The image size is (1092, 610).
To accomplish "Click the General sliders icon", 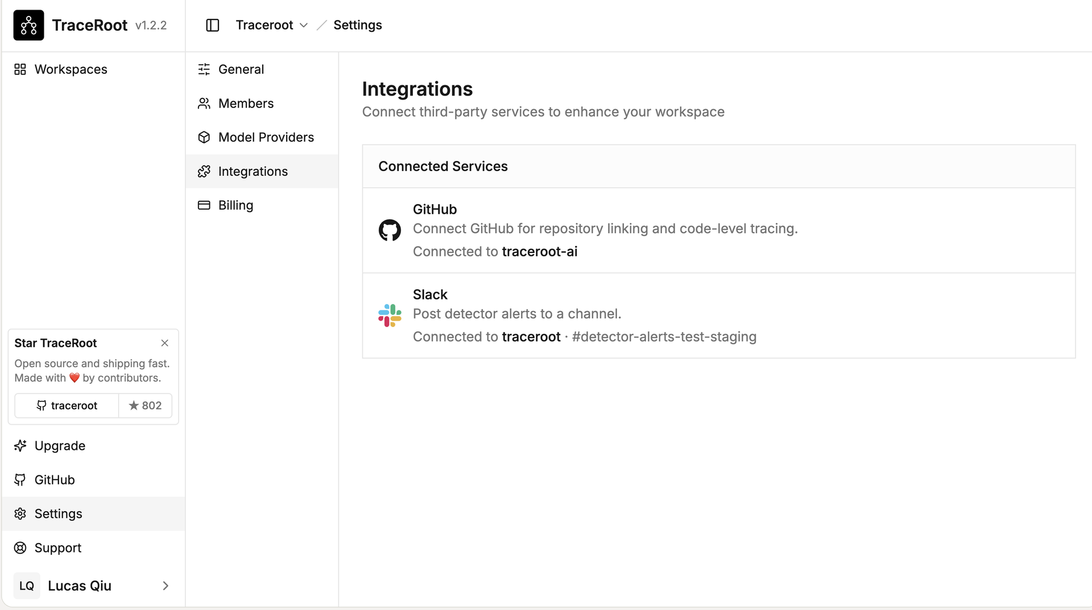I will (204, 69).
